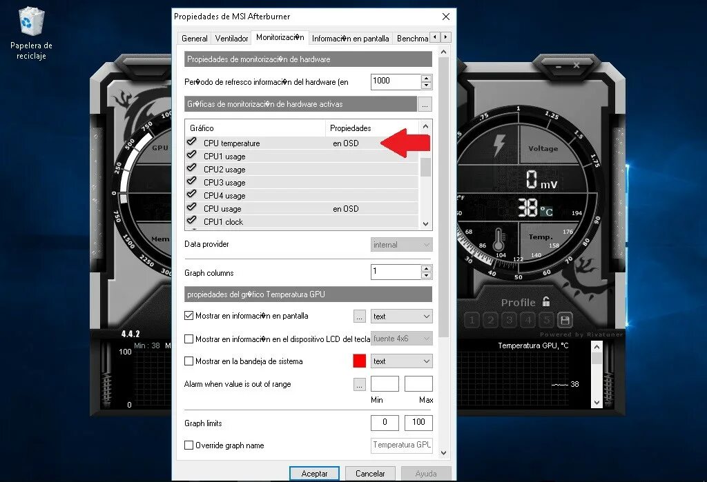
Task: Open alarm settings ellipsis button
Action: 359,384
